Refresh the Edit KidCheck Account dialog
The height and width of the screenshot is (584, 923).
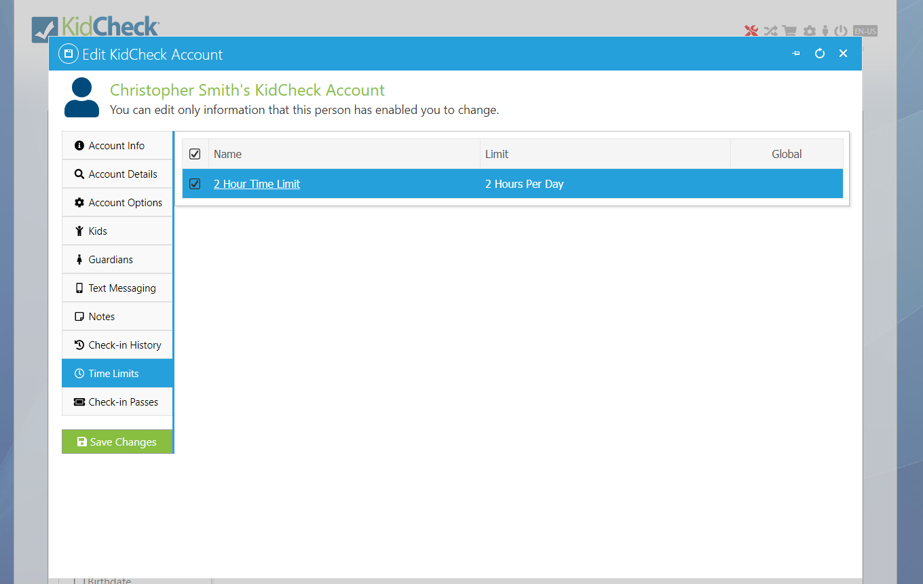820,54
